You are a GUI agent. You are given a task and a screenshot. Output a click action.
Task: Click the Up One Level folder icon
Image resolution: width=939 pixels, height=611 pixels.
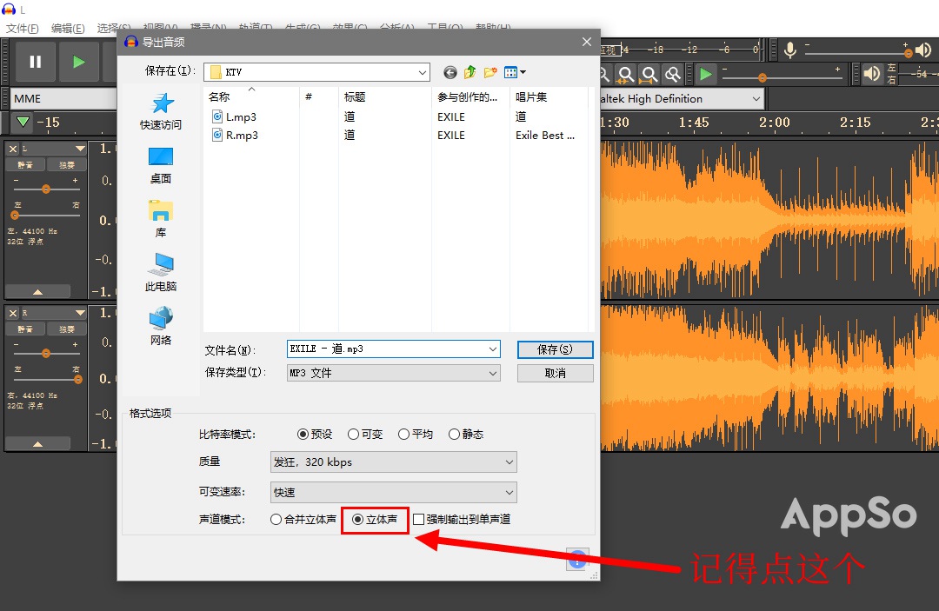(469, 72)
